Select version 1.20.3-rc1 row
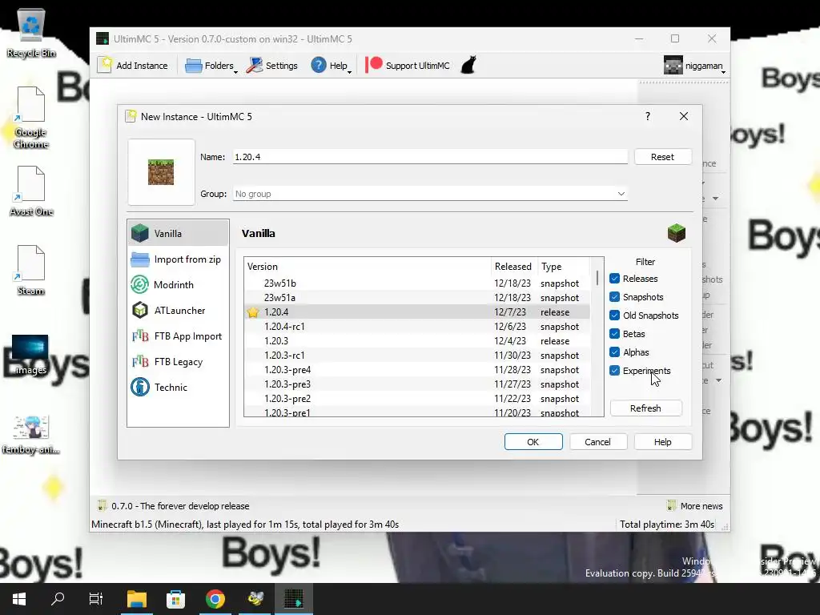Viewport: 820px width, 615px height. [x=416, y=355]
